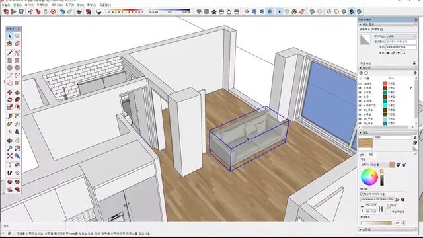This screenshot has height=238, width=423.
Task: Select the Walk footprints tool
Action: (10, 173)
